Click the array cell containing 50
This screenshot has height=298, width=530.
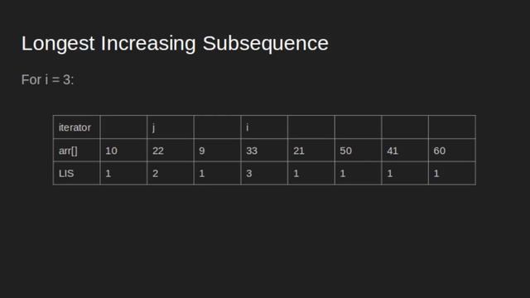pyautogui.click(x=358, y=150)
